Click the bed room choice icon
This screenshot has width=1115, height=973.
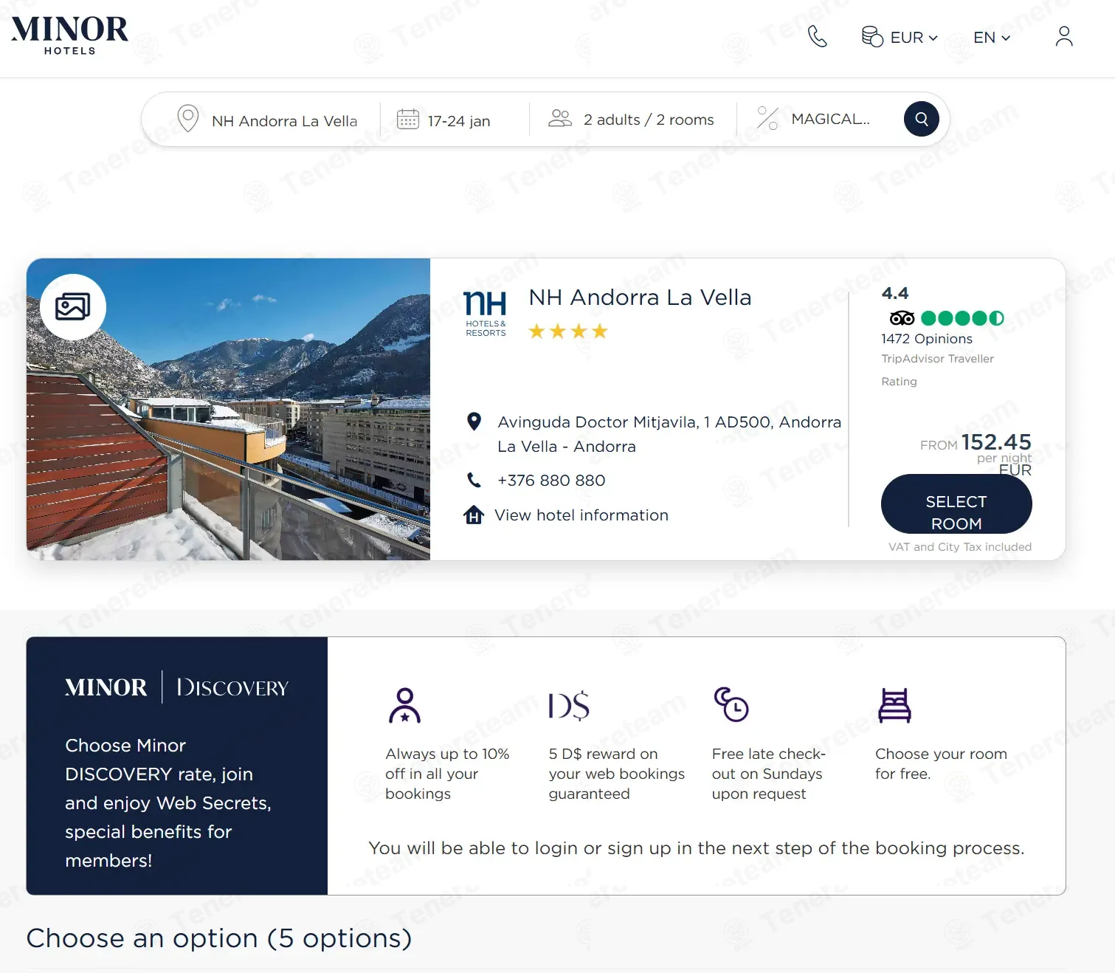click(x=894, y=705)
